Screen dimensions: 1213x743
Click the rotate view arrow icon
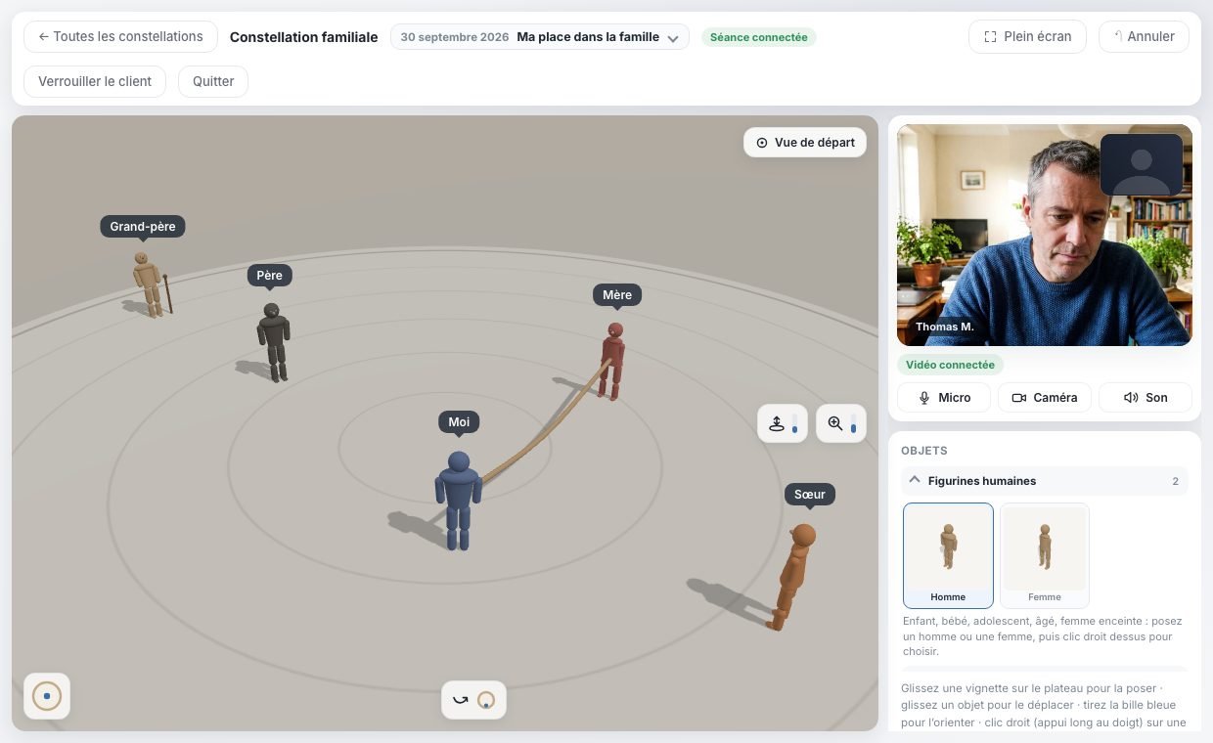click(460, 700)
